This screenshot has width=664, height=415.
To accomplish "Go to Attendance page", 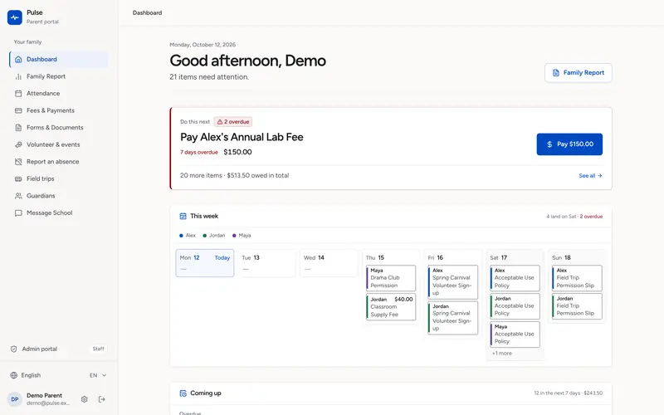I will pos(58,94).
